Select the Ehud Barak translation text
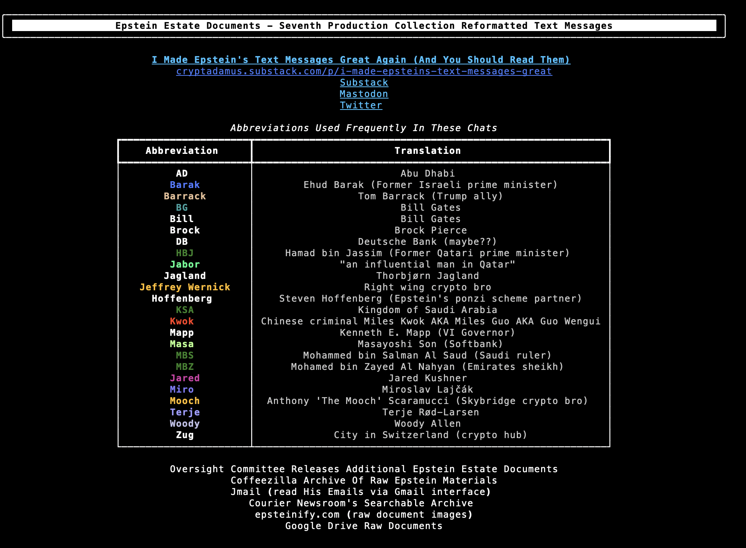 tap(431, 185)
